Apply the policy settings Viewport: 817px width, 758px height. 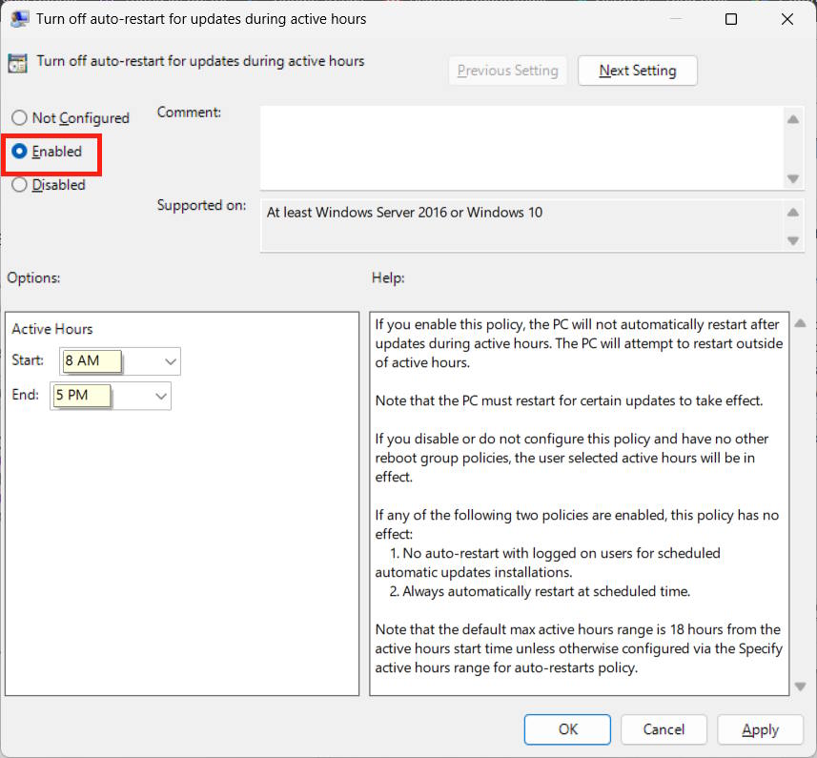(760, 729)
